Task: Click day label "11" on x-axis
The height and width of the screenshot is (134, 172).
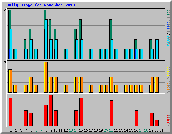Action: click(x=60, y=130)
